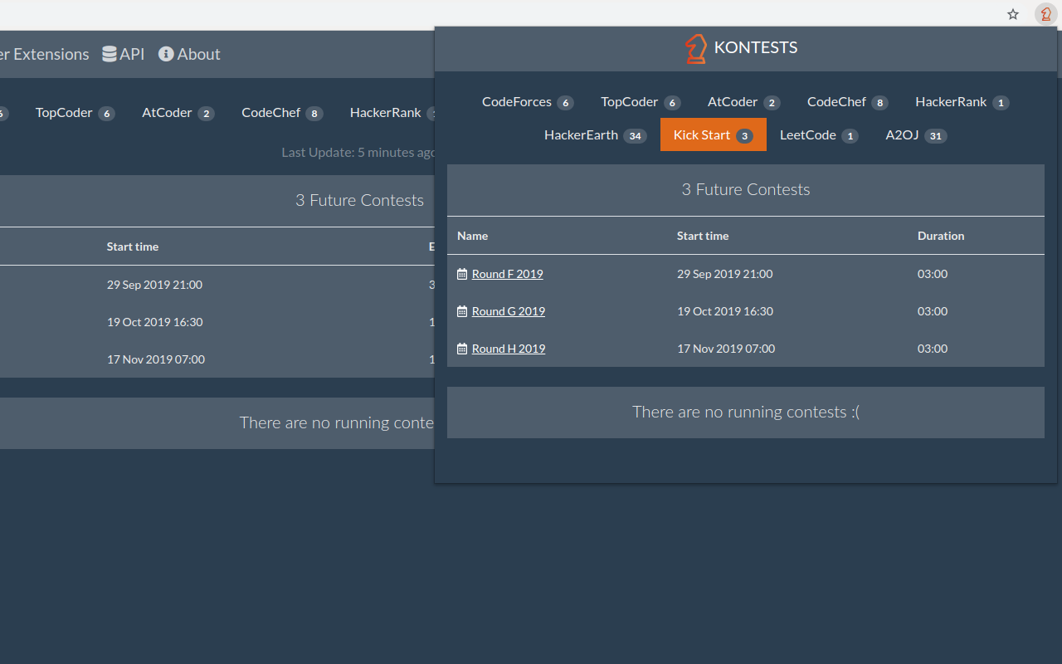Viewport: 1062px width, 664px height.
Task: Select the HackerRank tab in the popup
Action: 962,102
